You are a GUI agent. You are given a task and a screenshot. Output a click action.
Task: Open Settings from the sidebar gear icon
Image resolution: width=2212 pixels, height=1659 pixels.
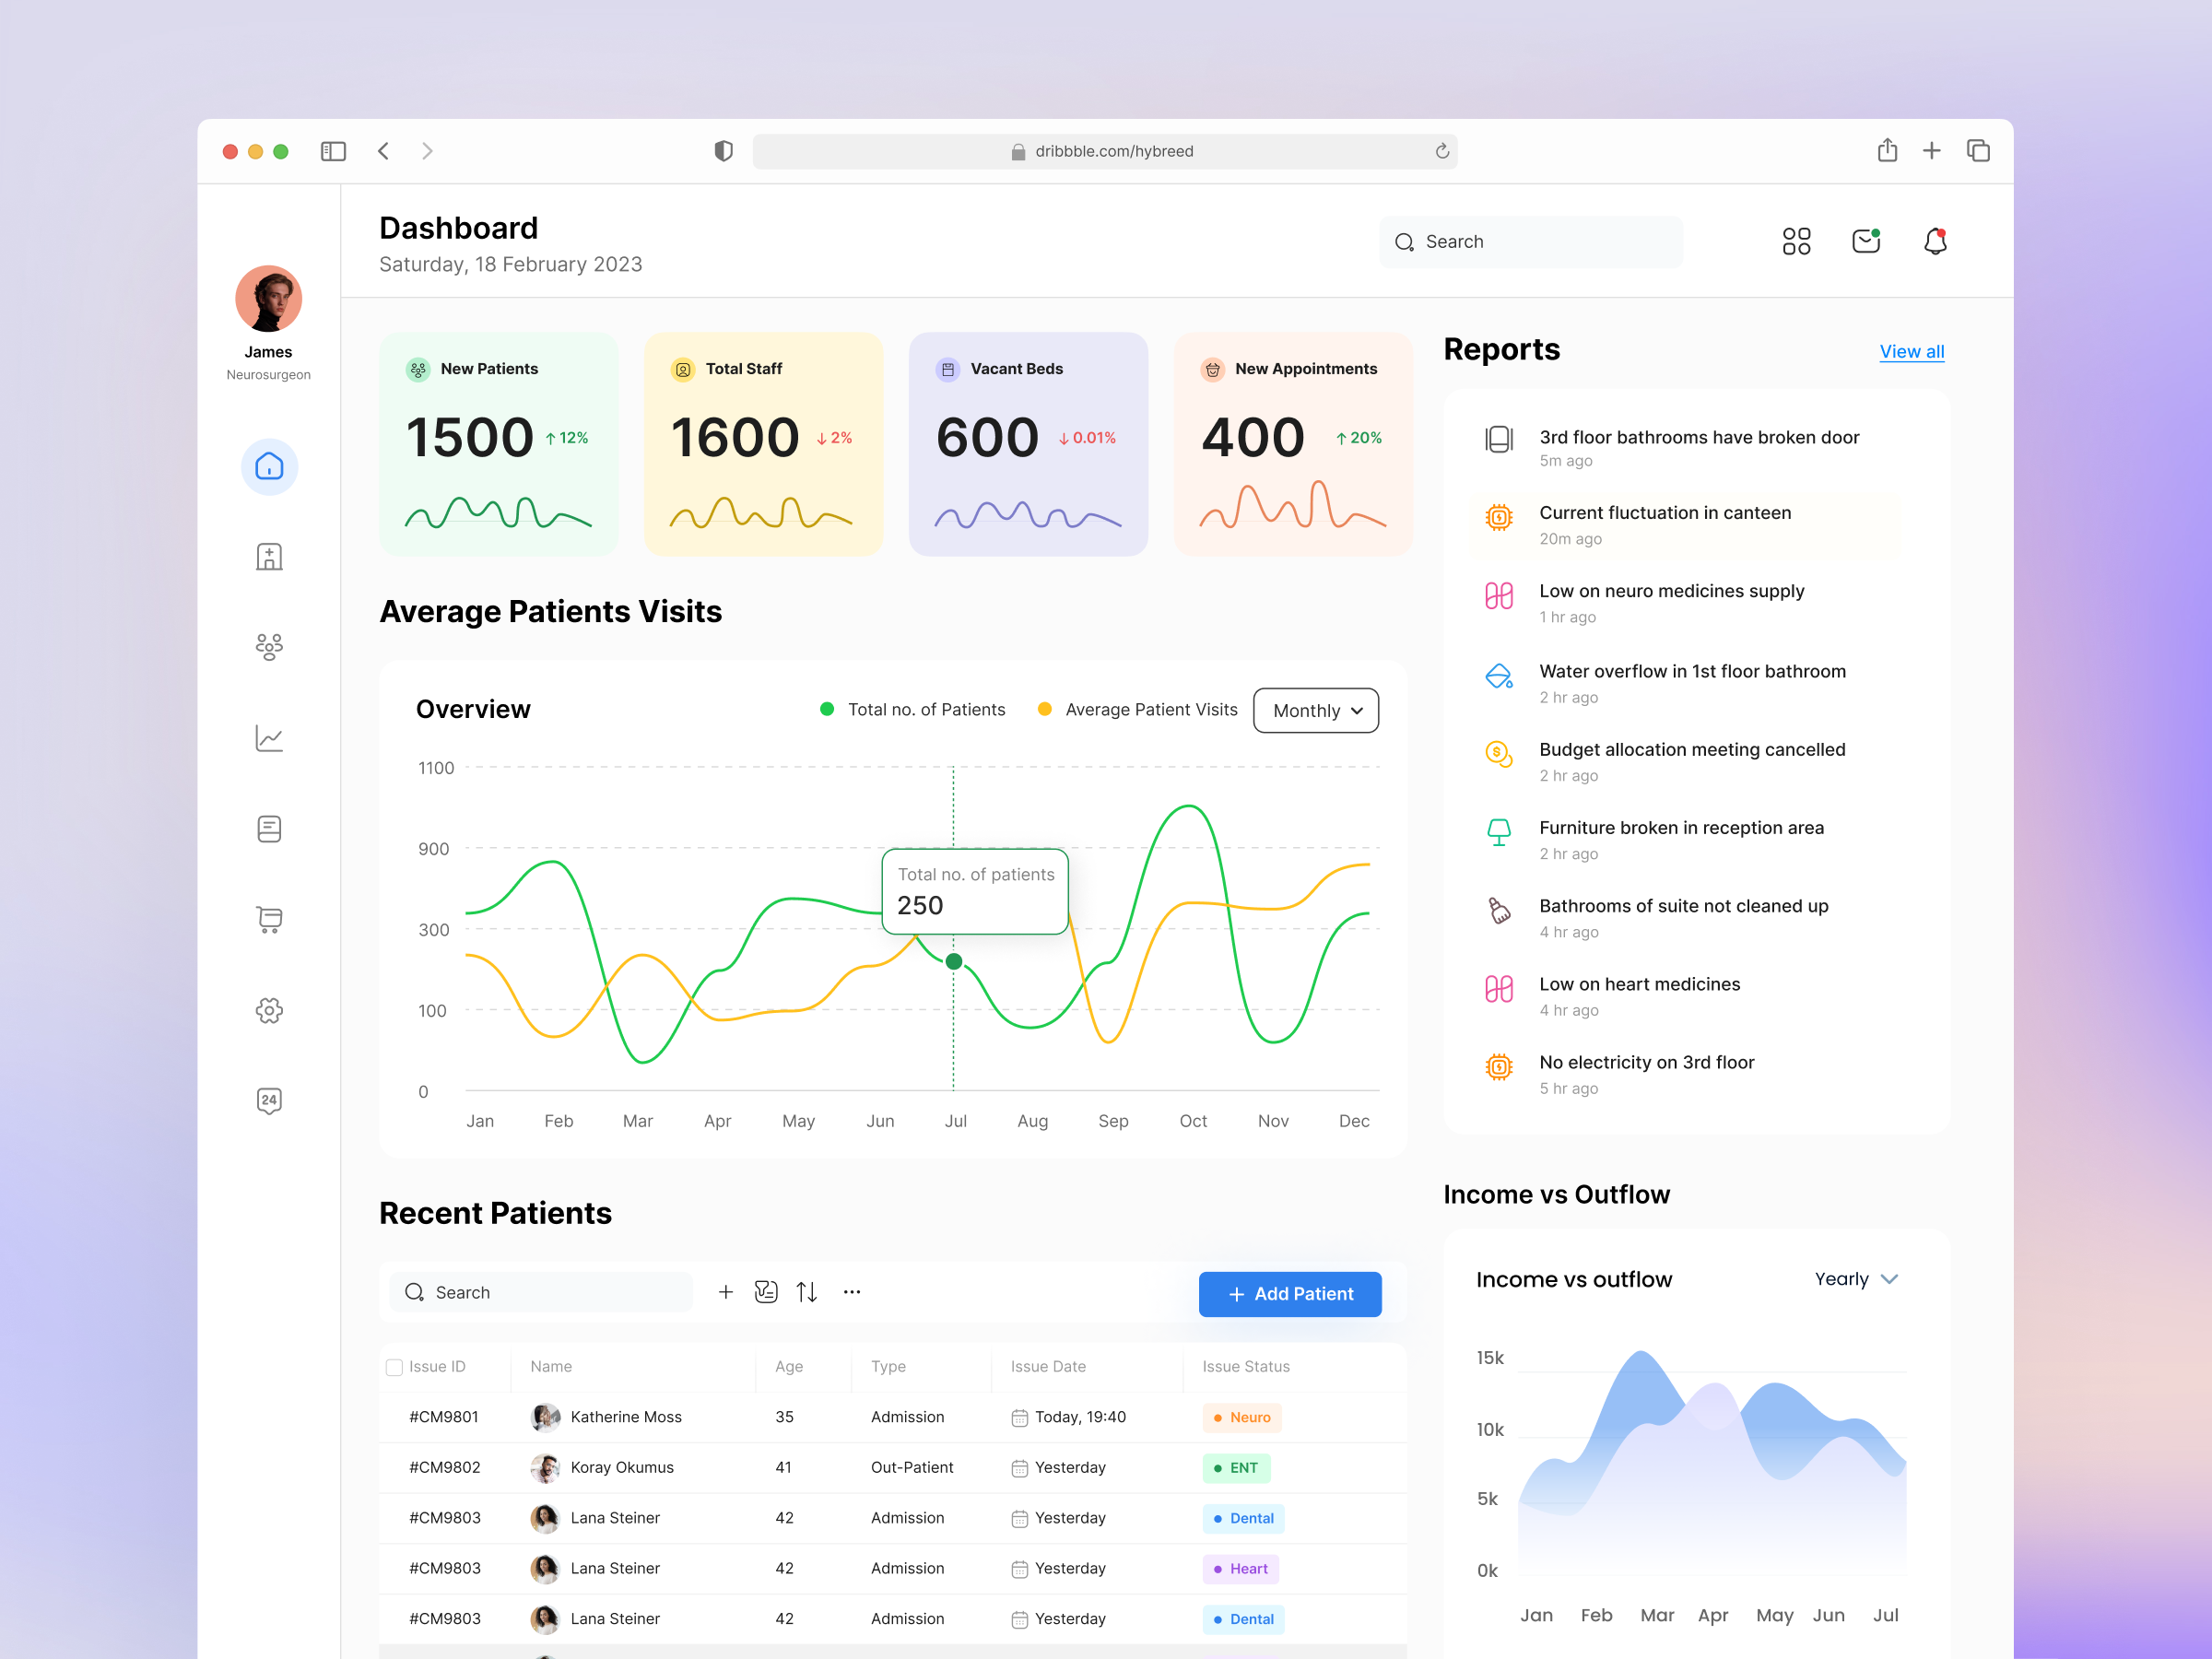pos(268,1010)
